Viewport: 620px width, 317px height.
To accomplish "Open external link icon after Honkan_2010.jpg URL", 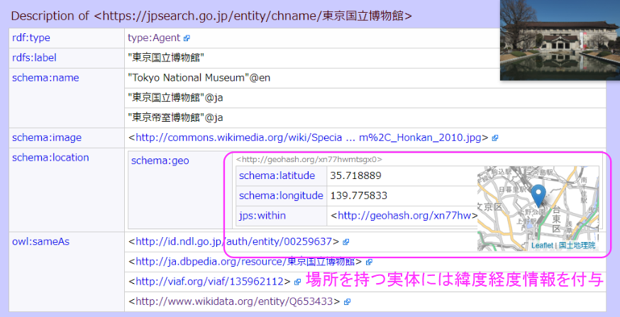I will (494, 138).
